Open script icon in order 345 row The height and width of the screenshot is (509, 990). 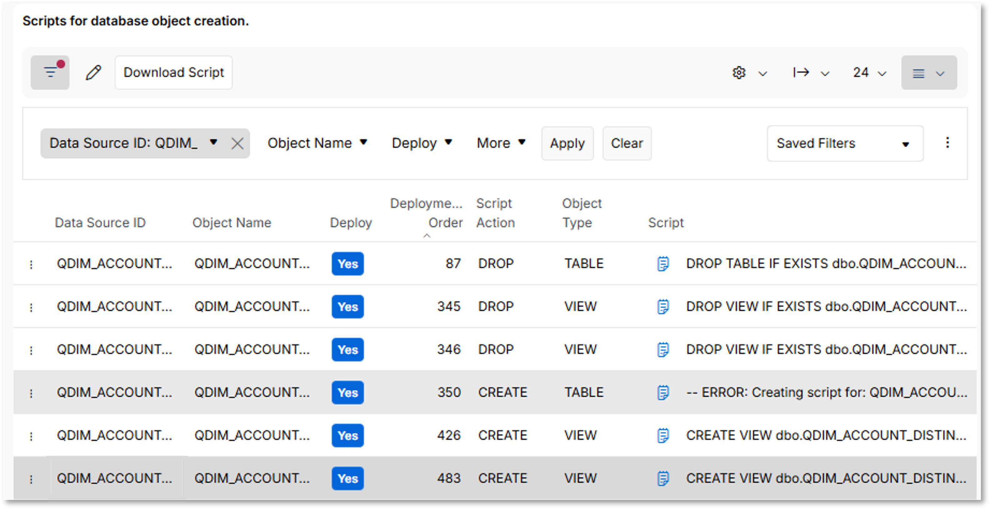point(663,307)
